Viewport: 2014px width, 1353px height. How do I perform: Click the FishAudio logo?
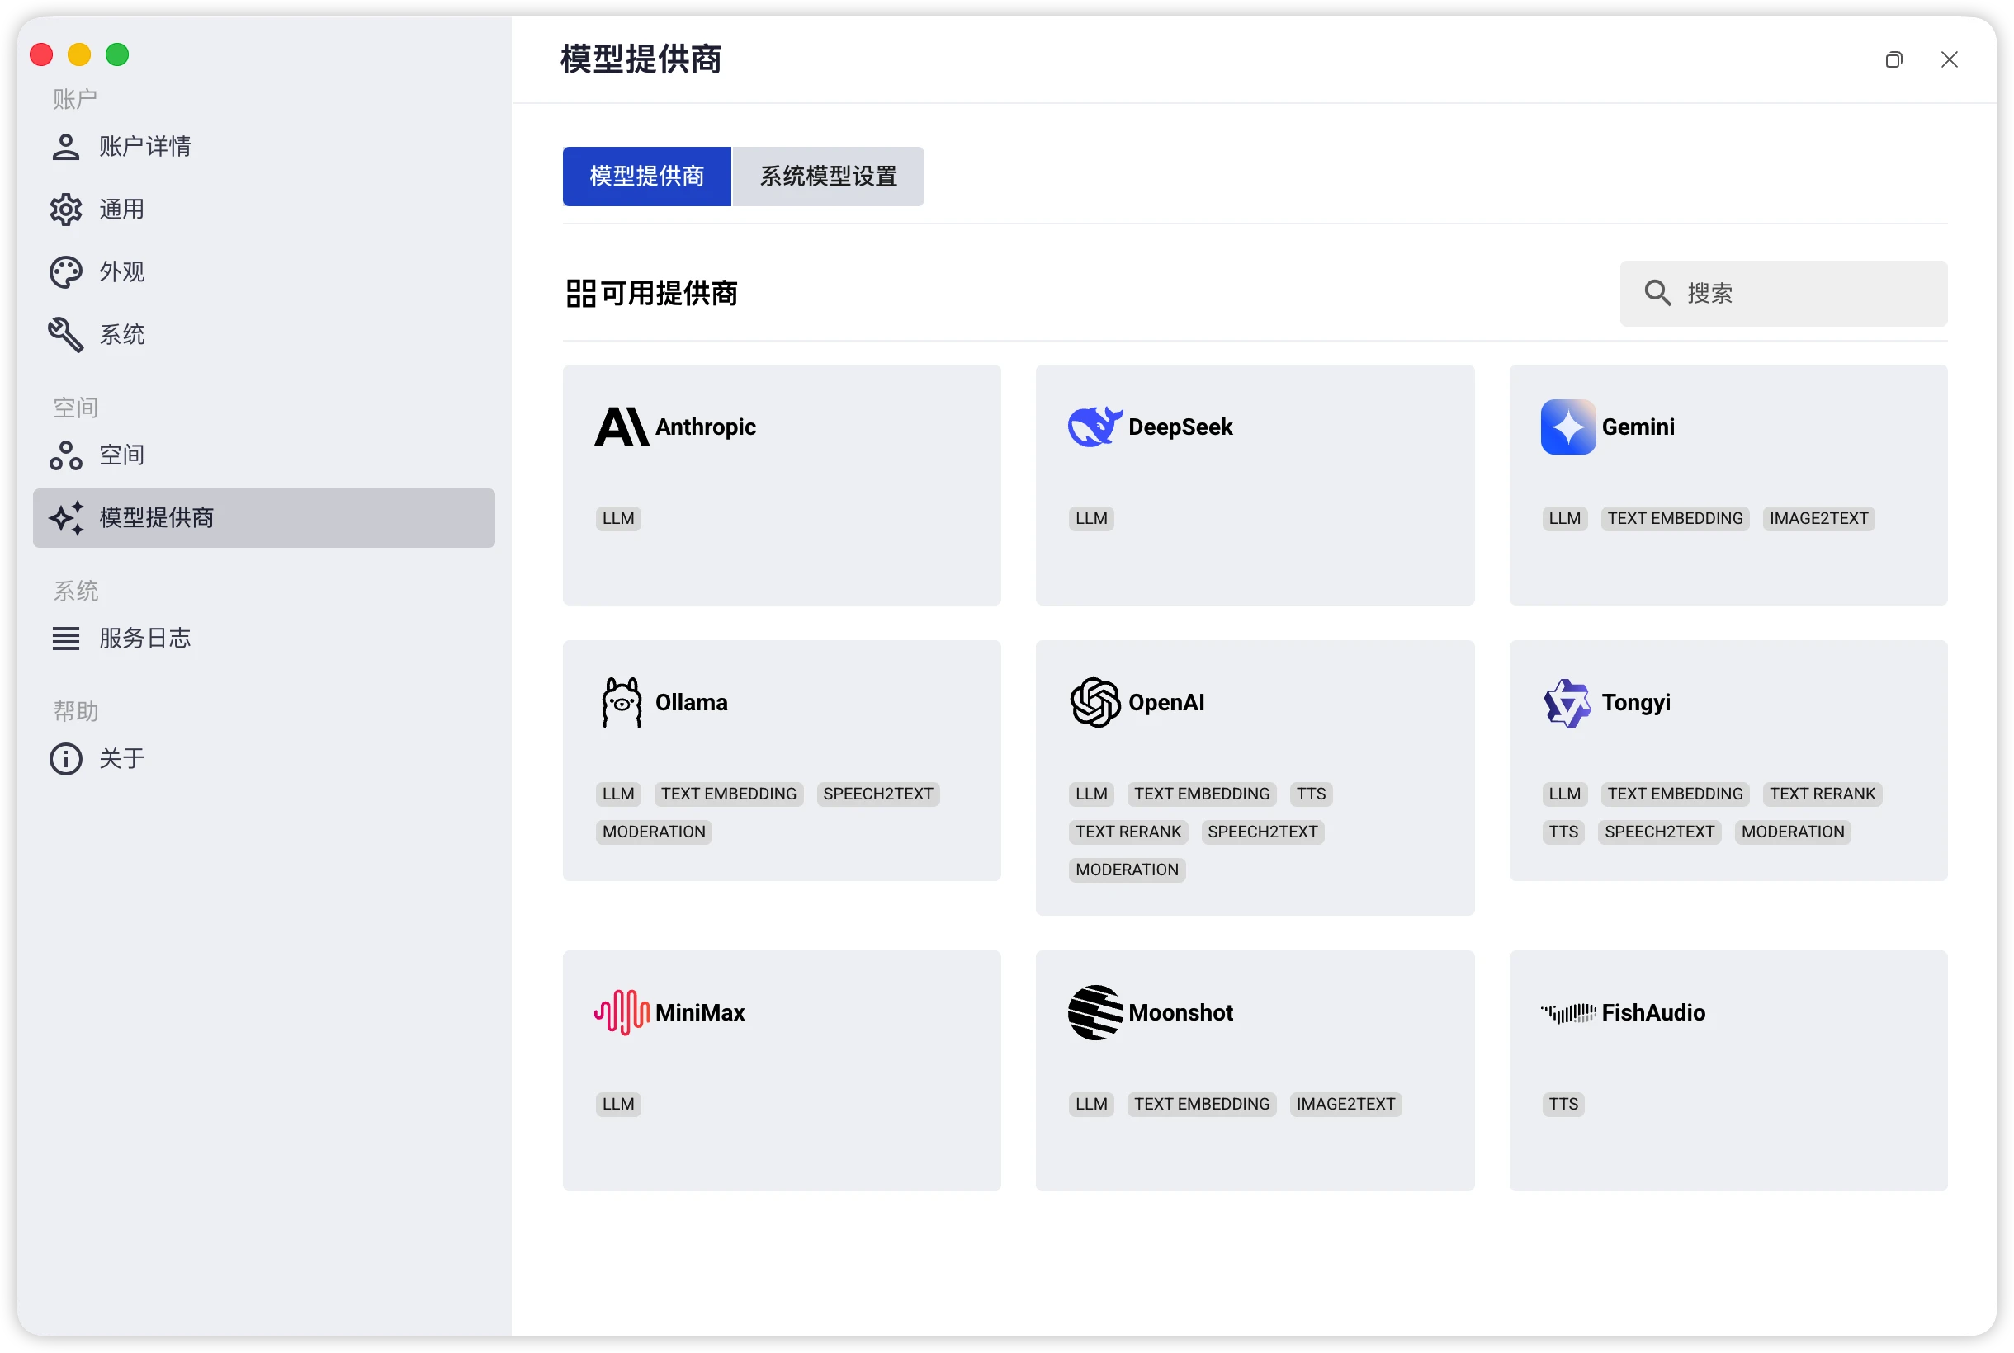(1567, 1012)
